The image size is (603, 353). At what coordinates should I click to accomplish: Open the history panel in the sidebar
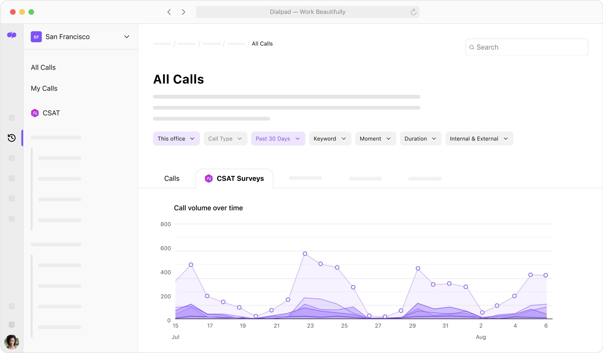tap(12, 138)
